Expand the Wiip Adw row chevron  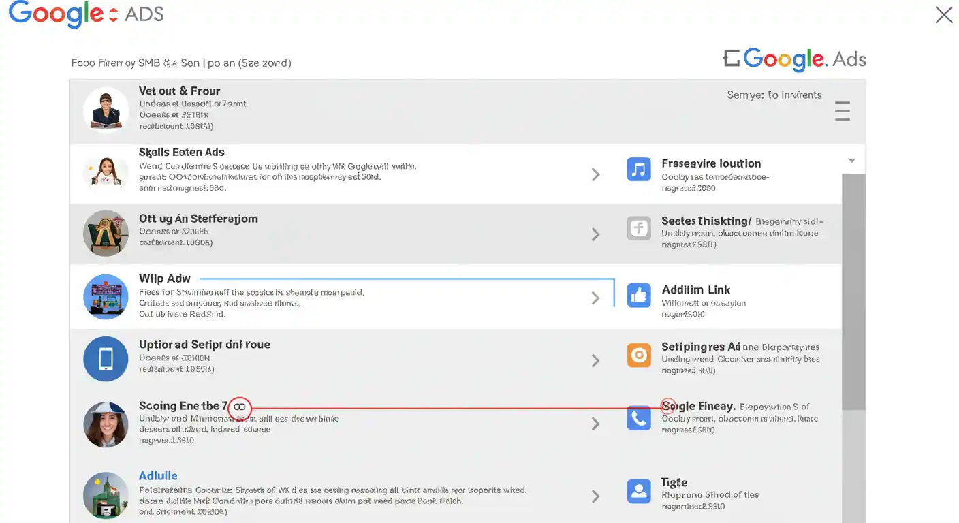click(595, 298)
